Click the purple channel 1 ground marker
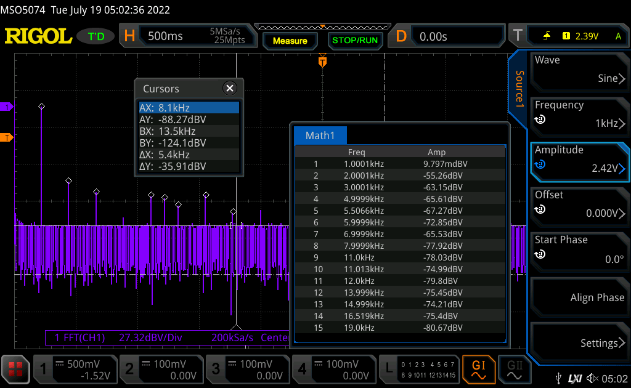The image size is (631, 388). (x=7, y=107)
